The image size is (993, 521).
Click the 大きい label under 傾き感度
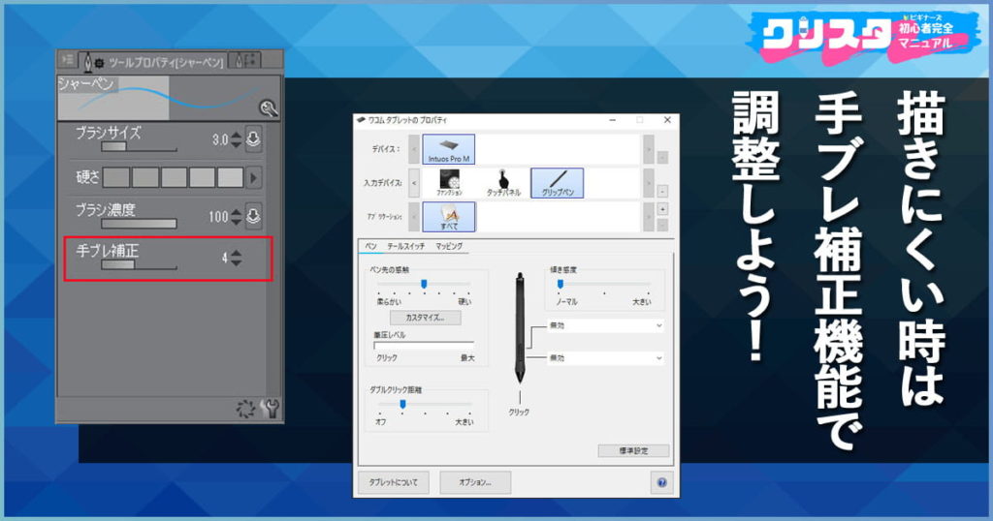point(642,302)
